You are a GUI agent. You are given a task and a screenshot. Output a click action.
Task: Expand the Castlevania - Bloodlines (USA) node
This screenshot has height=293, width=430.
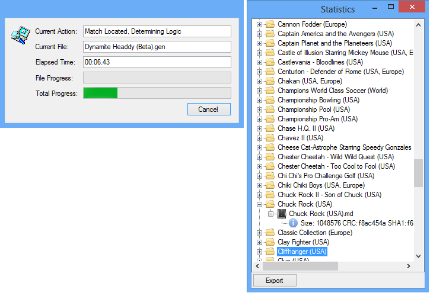[259, 62]
